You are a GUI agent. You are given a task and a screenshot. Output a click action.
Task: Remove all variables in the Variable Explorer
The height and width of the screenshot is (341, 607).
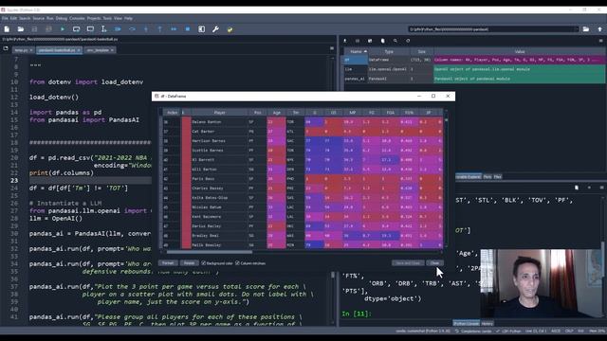click(383, 41)
